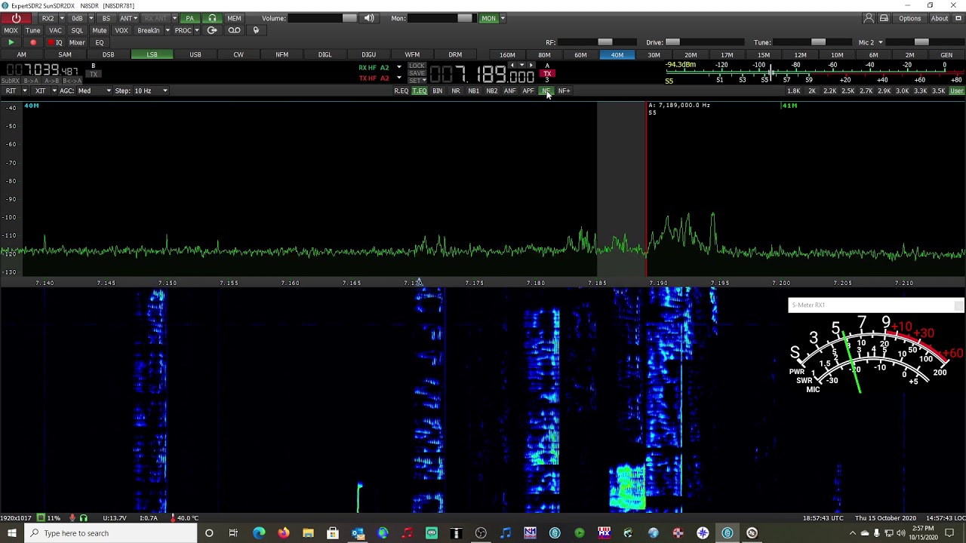Screen dimensions: 966x543
Task: Expand the BreakIn dropdown arrow
Action: pyautogui.click(x=167, y=30)
